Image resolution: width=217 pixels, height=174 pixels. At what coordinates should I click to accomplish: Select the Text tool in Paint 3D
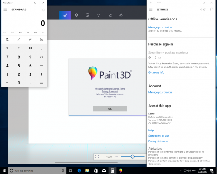99,15
